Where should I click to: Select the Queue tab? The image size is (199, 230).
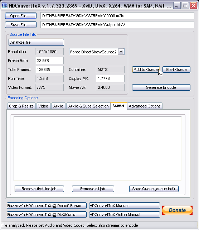pos(119,105)
